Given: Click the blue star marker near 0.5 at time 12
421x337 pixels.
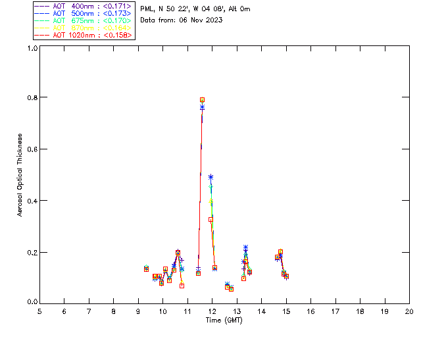Looking at the screenshot, I should 210,177.
